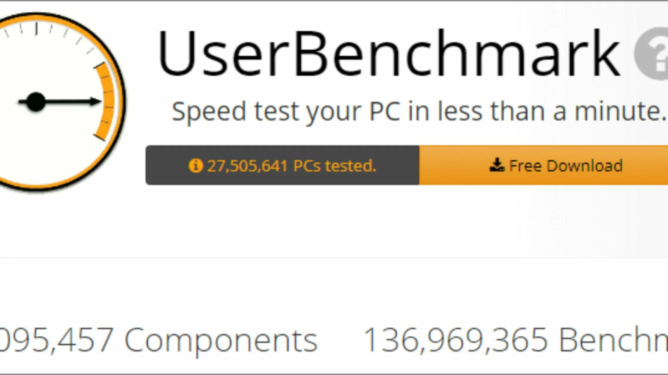Click the word 'Components'
Viewport: 668px width, 375px height.
pyautogui.click(x=221, y=340)
